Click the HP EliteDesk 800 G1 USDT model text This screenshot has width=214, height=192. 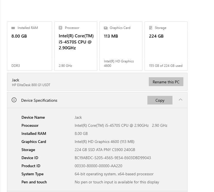(x=31, y=85)
